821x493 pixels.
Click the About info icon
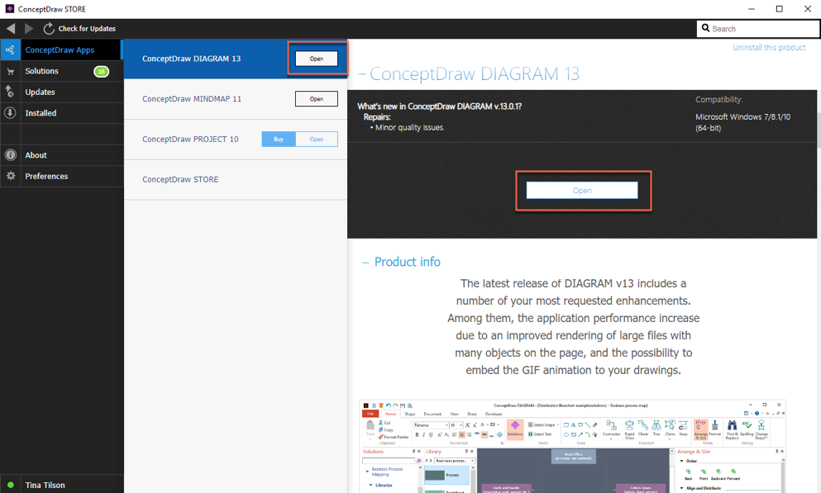coord(11,154)
